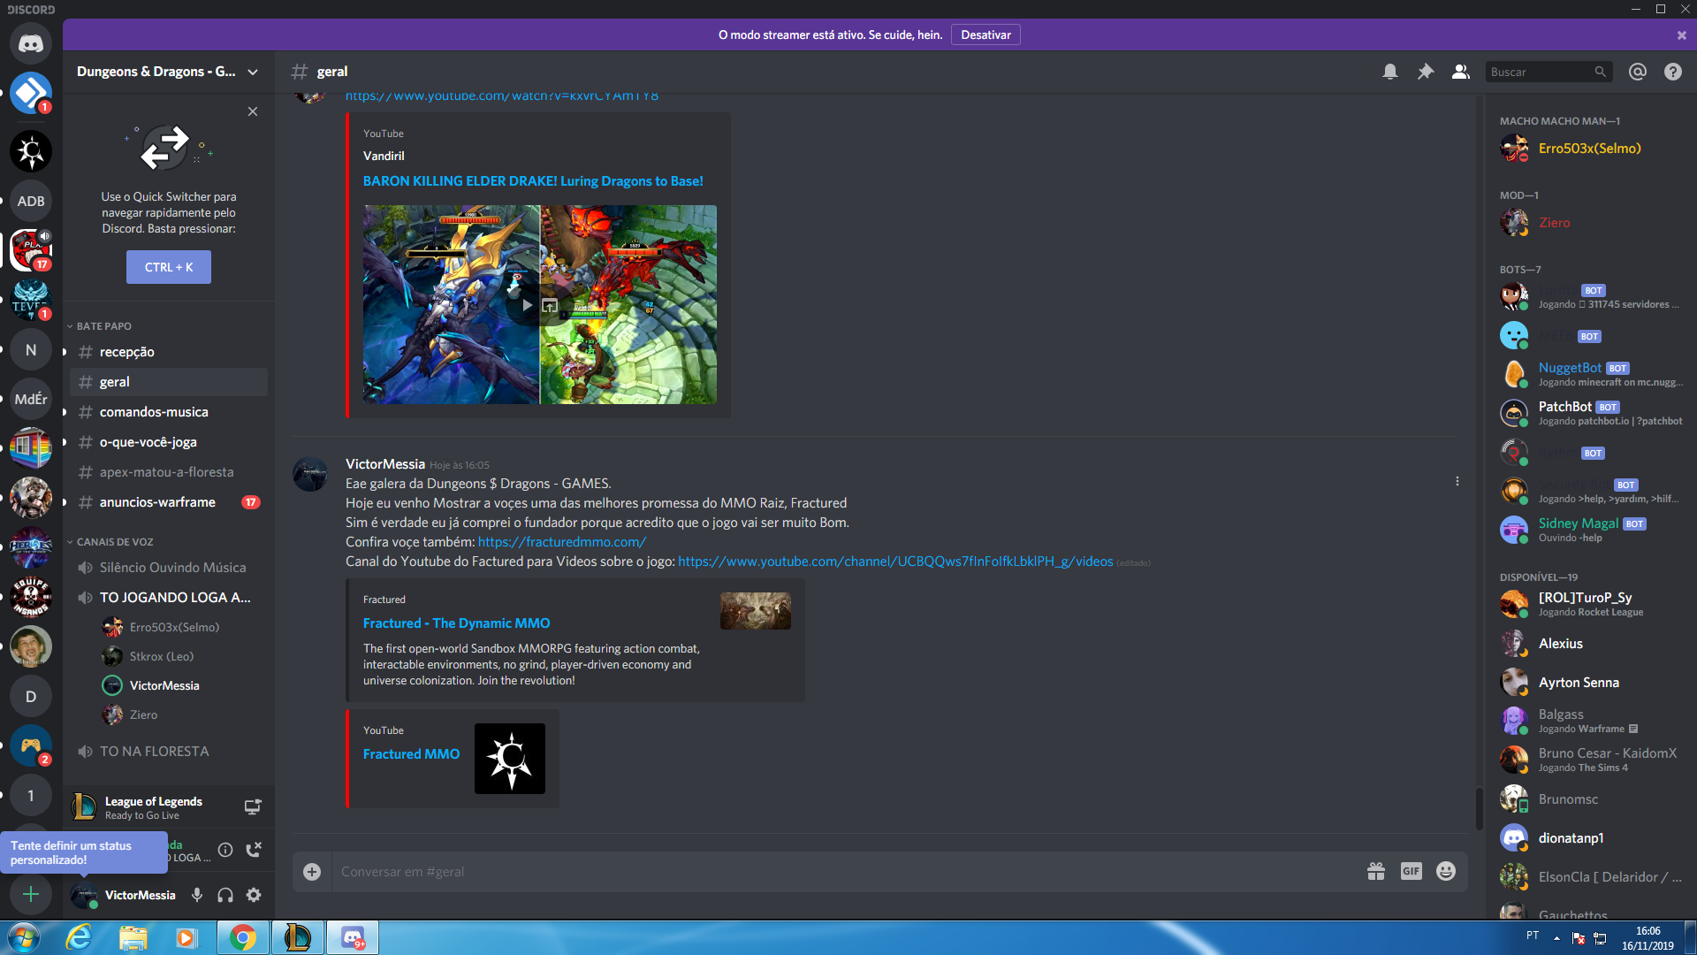
Task: Attach file plus button in message bar
Action: pyautogui.click(x=312, y=872)
